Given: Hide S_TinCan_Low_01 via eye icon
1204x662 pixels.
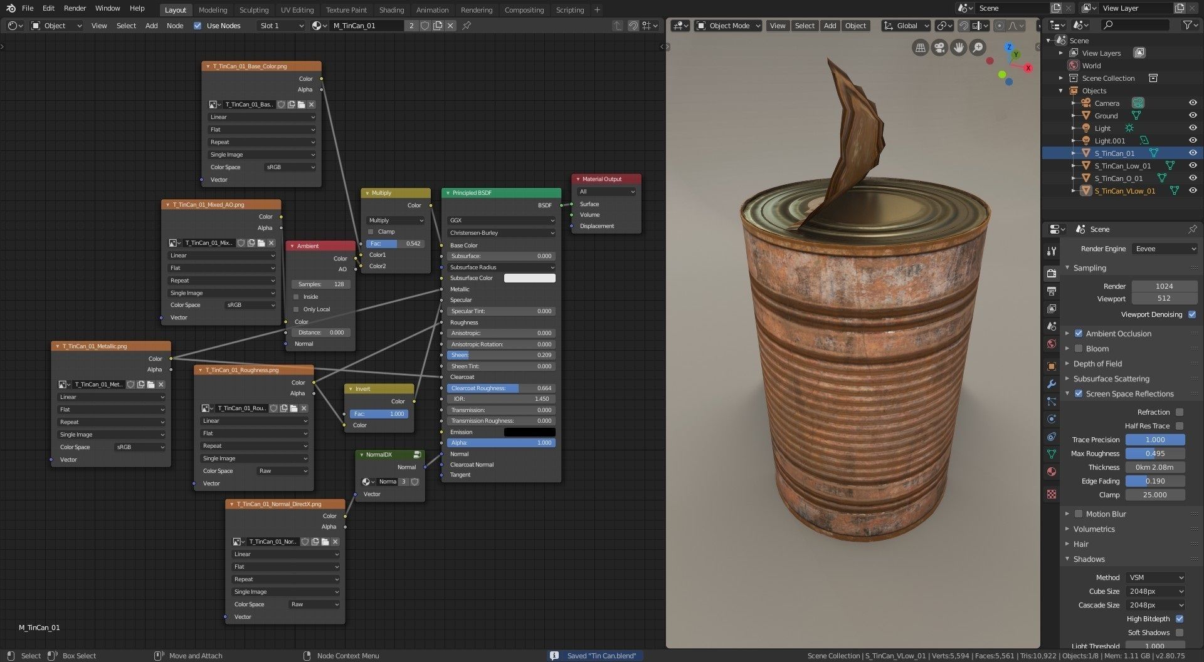Looking at the screenshot, I should pos(1193,166).
